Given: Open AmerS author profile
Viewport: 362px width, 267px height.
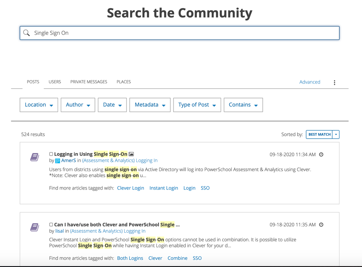Looking at the screenshot, I should [68, 161].
